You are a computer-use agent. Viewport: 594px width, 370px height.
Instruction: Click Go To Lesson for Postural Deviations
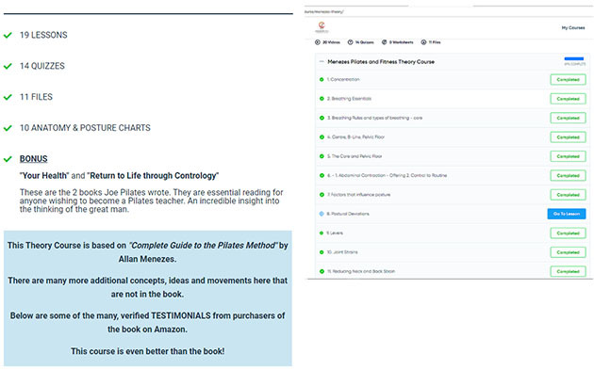click(567, 214)
